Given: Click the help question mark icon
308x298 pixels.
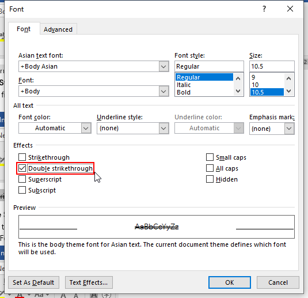Looking at the screenshot, I should coord(264,9).
